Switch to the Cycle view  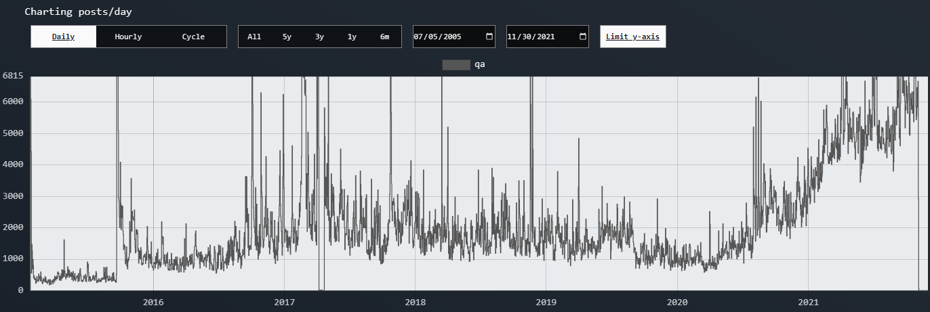(x=193, y=37)
